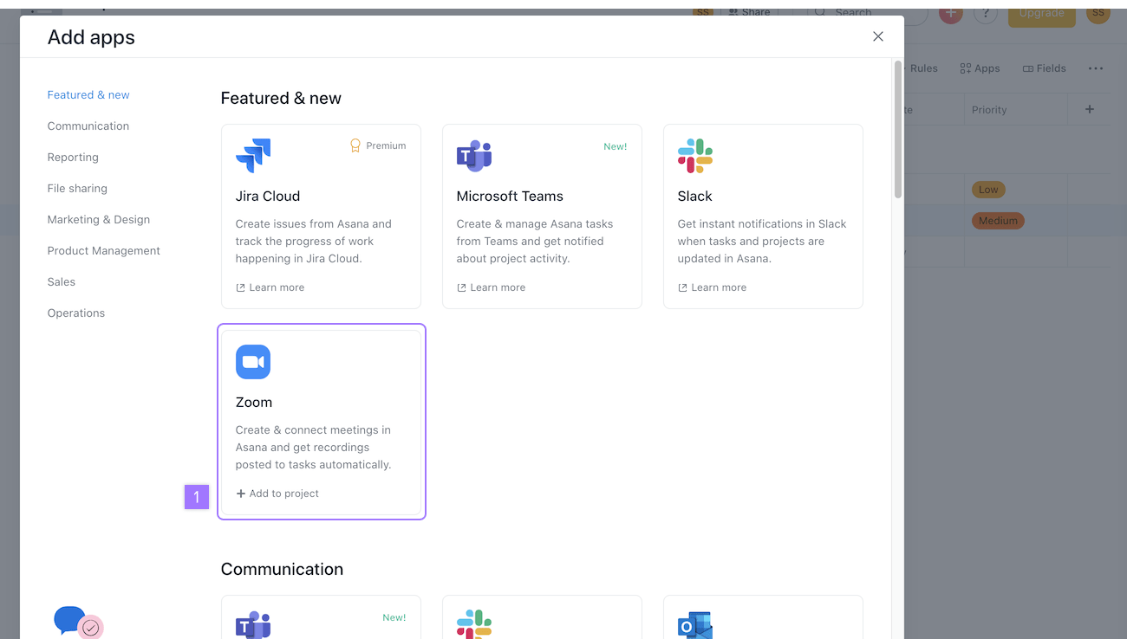Click the Microsoft Teams app icon
The image size is (1127, 639).
473,156
